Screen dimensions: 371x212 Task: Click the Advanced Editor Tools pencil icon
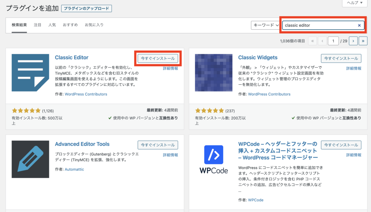pyautogui.click(x=30, y=159)
